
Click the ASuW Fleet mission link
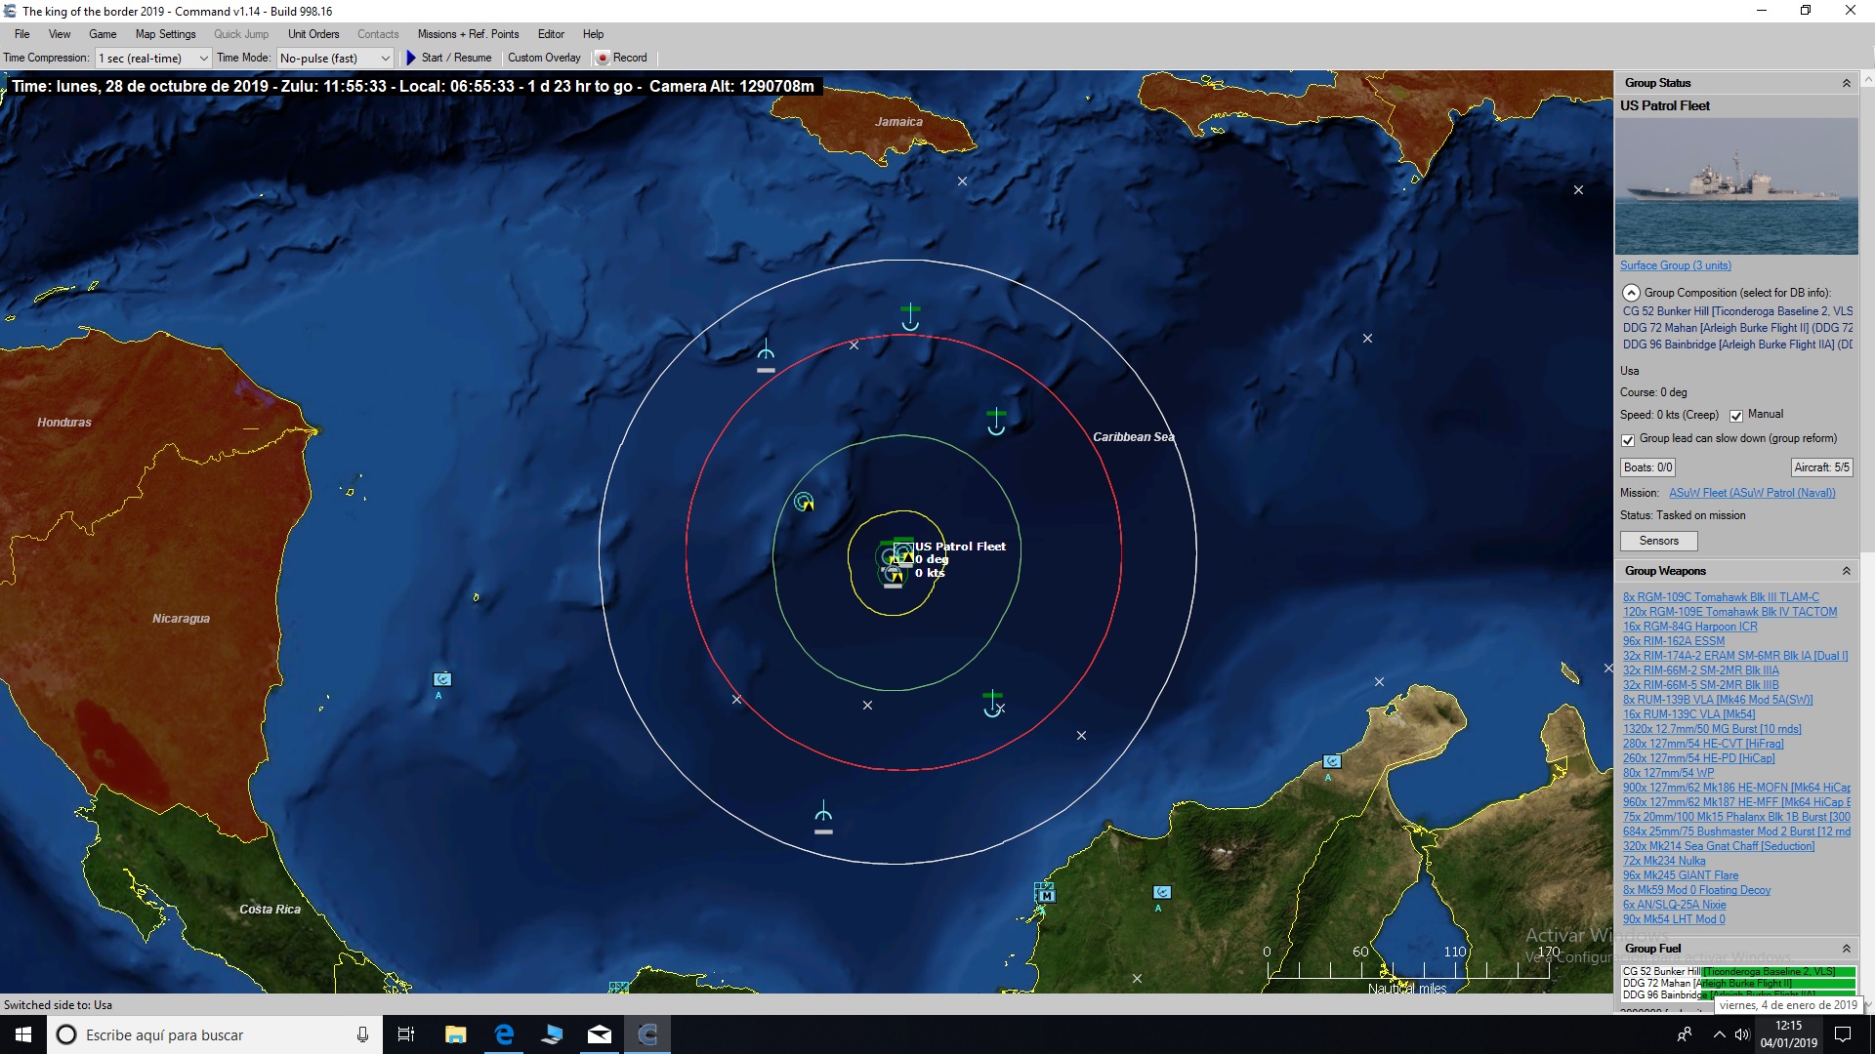[1753, 493]
